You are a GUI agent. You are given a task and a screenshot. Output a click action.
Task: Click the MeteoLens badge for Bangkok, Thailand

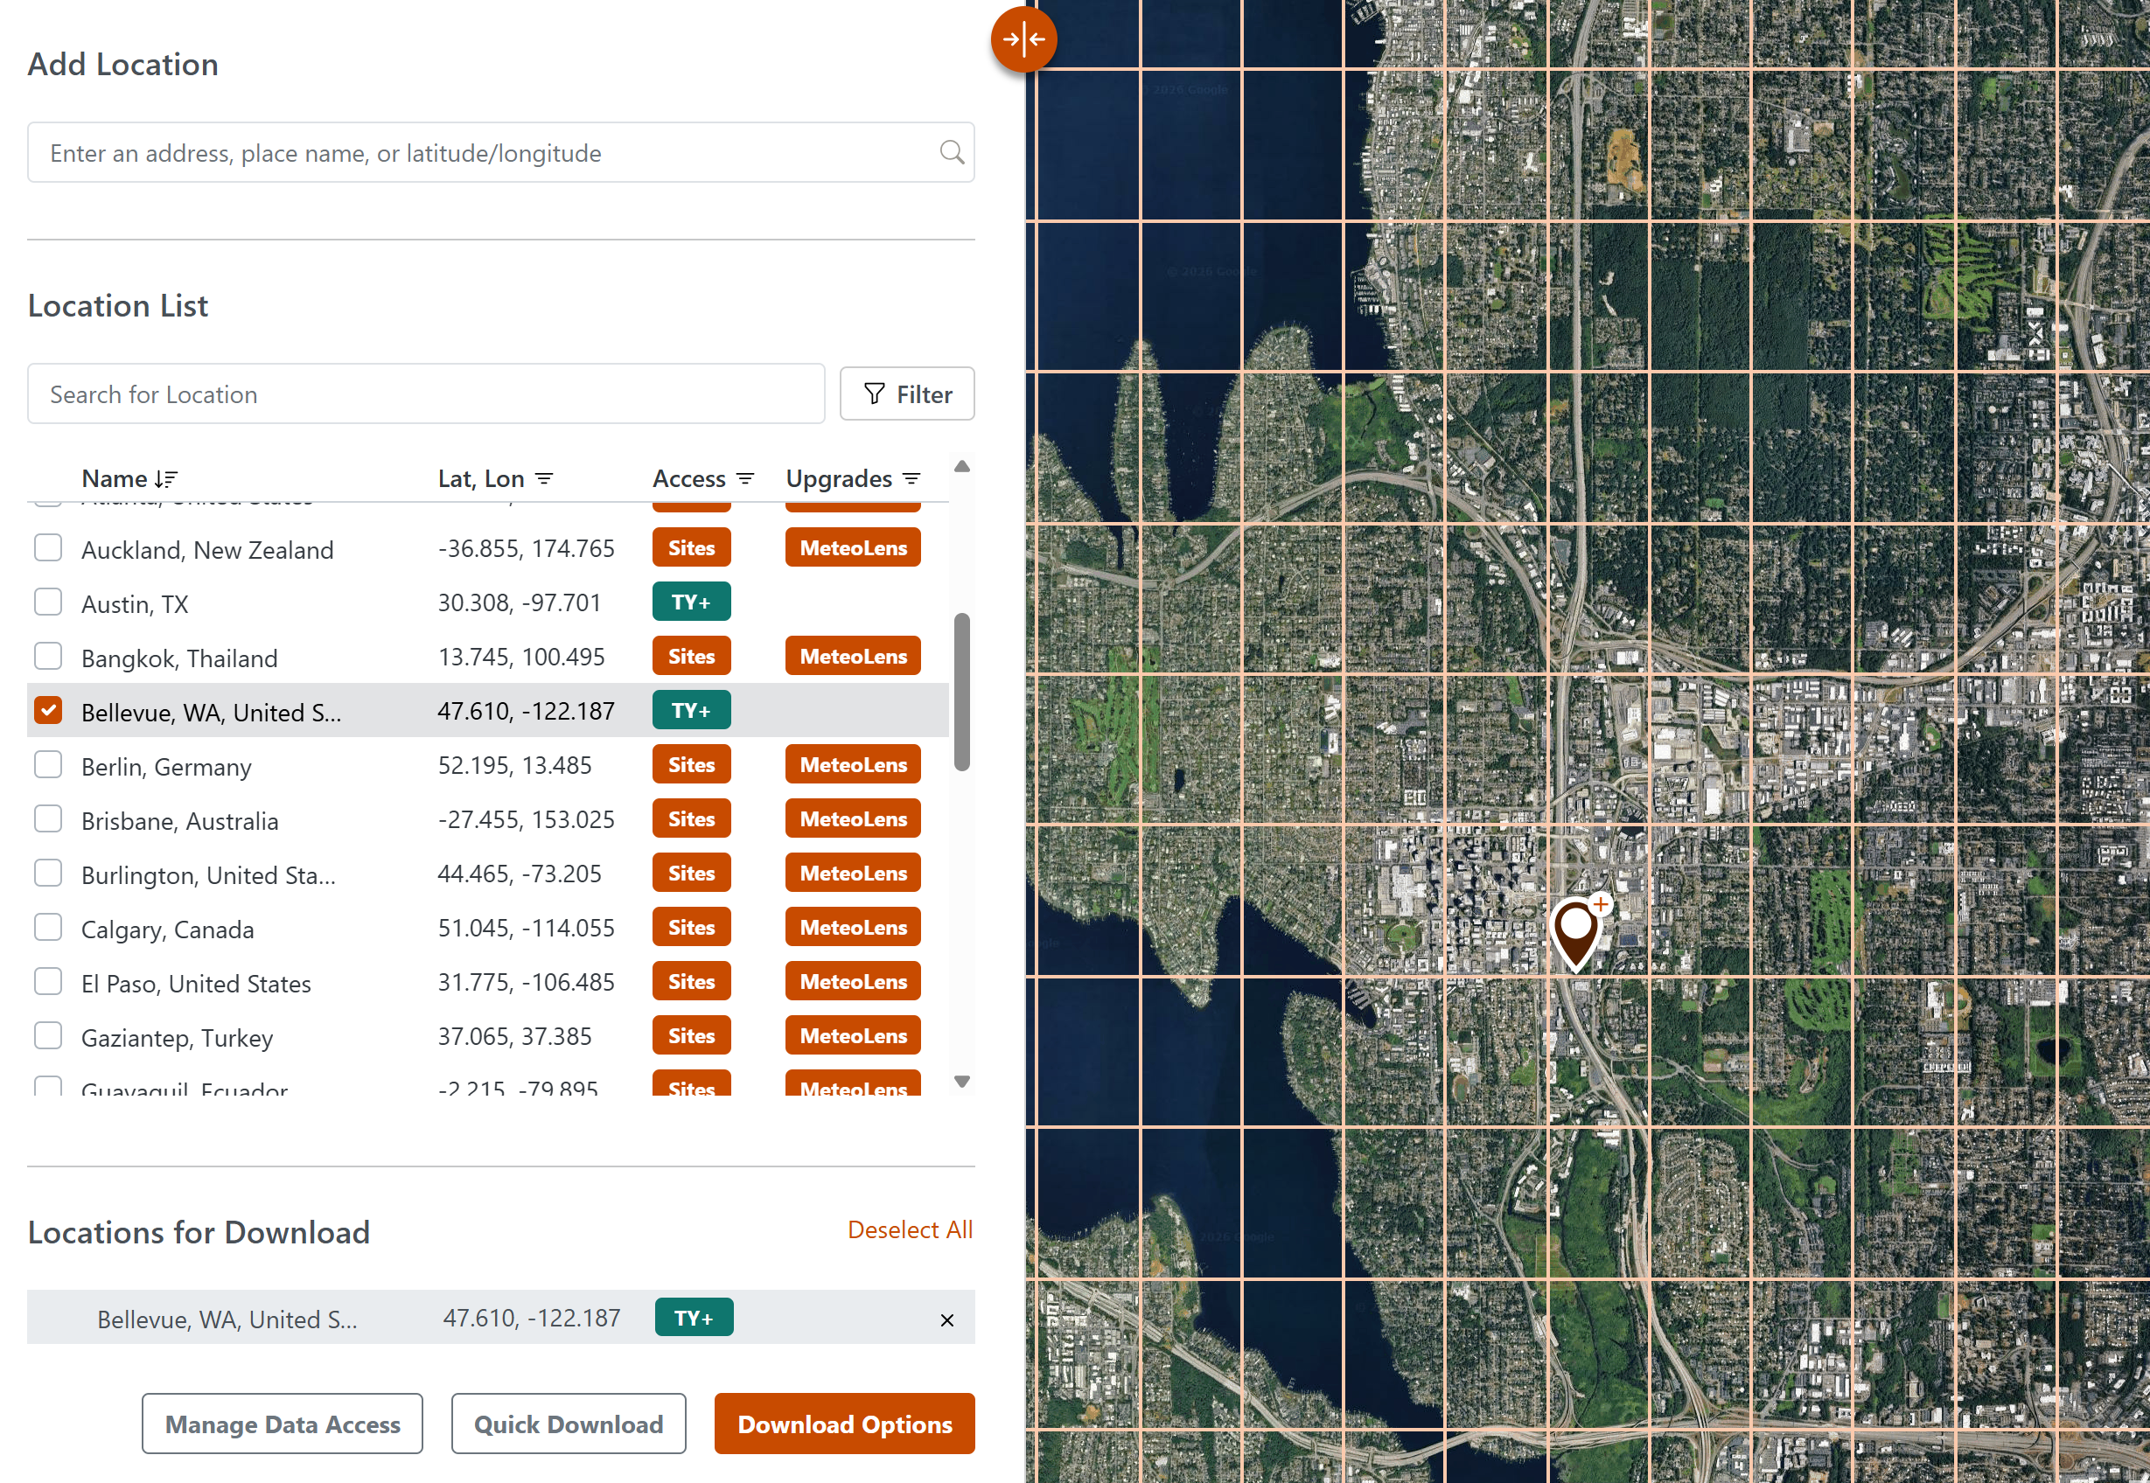click(x=854, y=656)
